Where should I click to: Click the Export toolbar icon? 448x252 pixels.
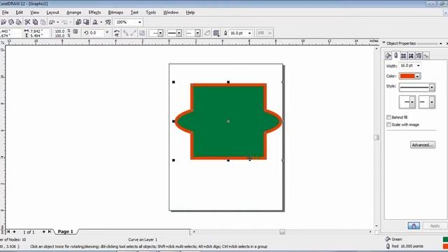pyautogui.click(x=86, y=22)
